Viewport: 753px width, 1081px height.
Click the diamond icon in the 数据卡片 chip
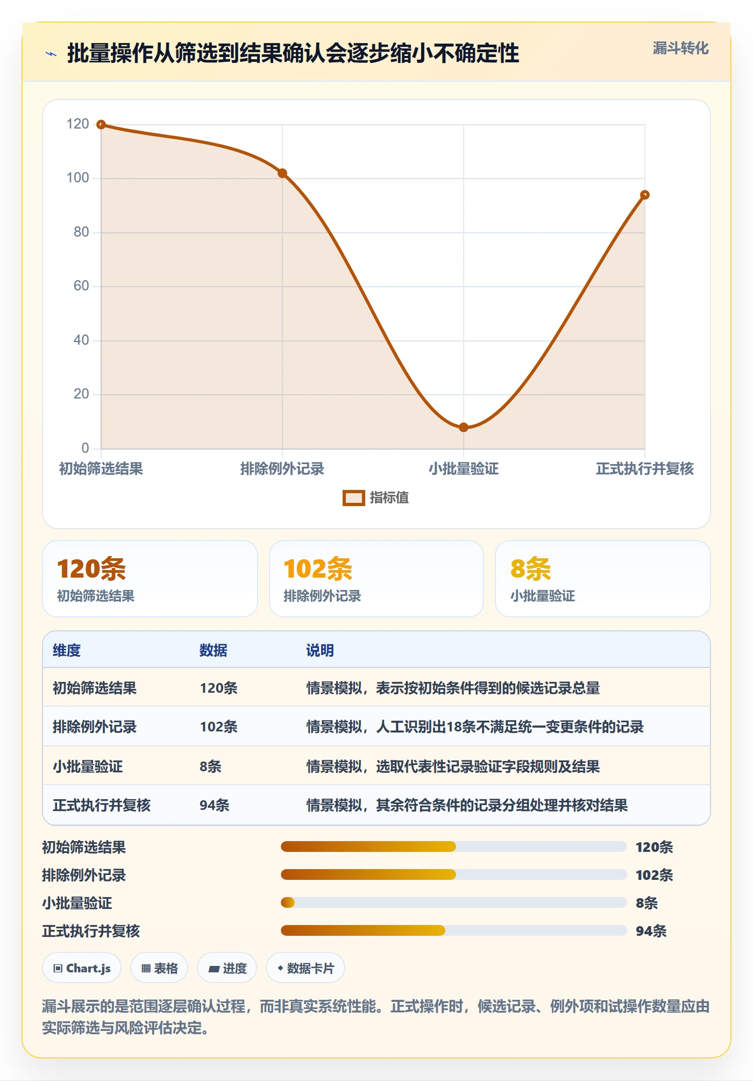(x=280, y=968)
